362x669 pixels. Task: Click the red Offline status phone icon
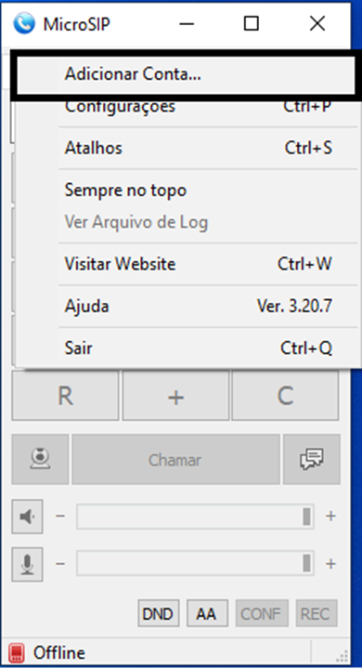17,653
